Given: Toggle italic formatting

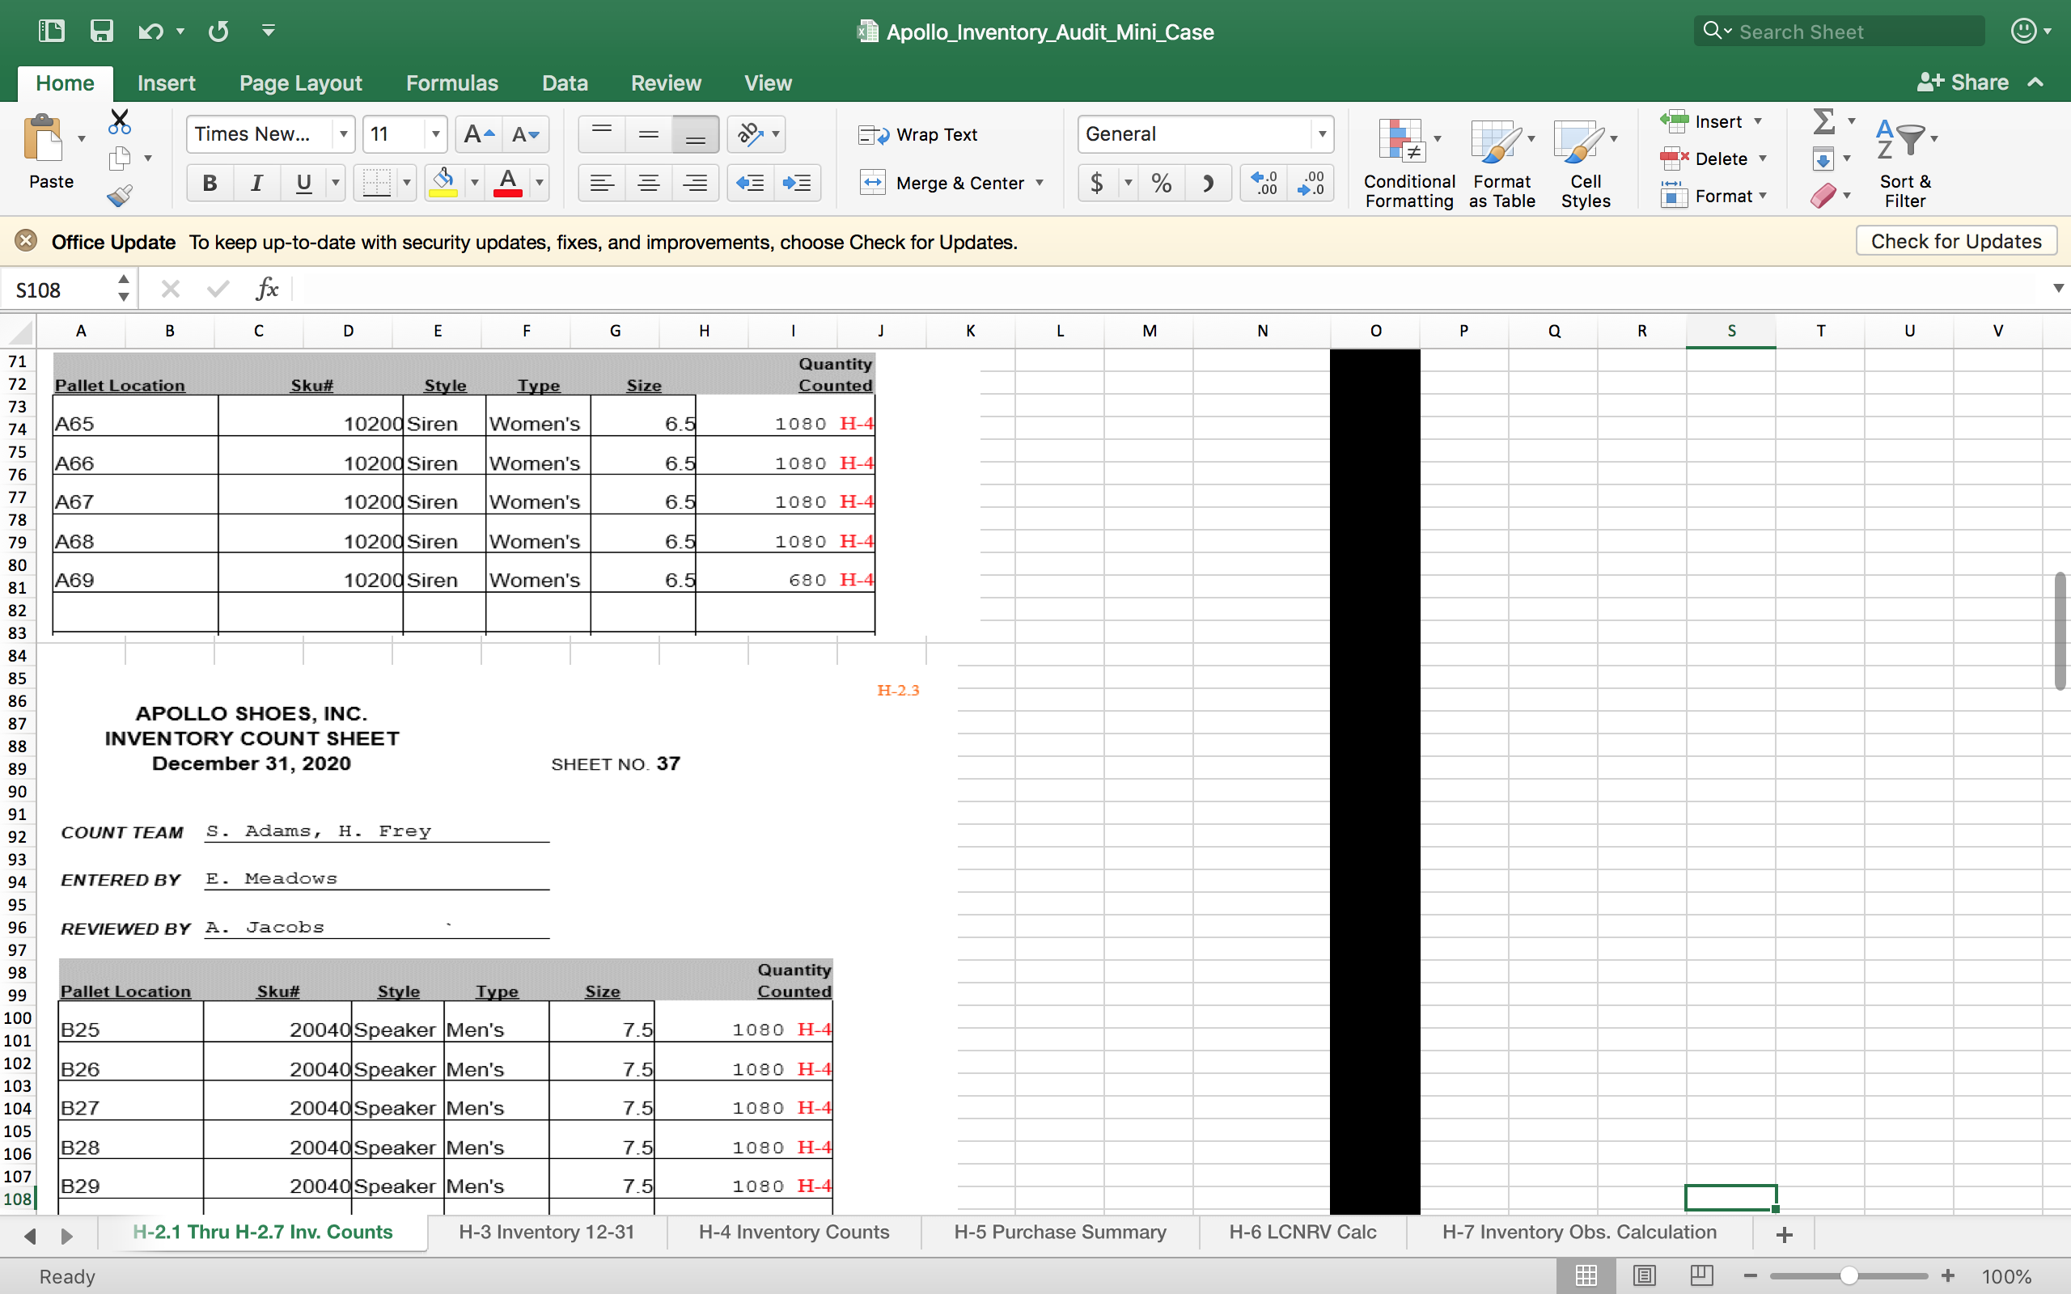Looking at the screenshot, I should click(x=256, y=183).
